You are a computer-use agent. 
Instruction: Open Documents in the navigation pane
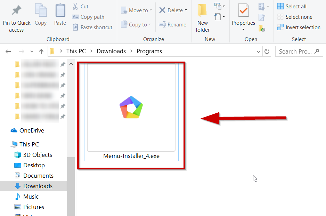(x=34, y=176)
